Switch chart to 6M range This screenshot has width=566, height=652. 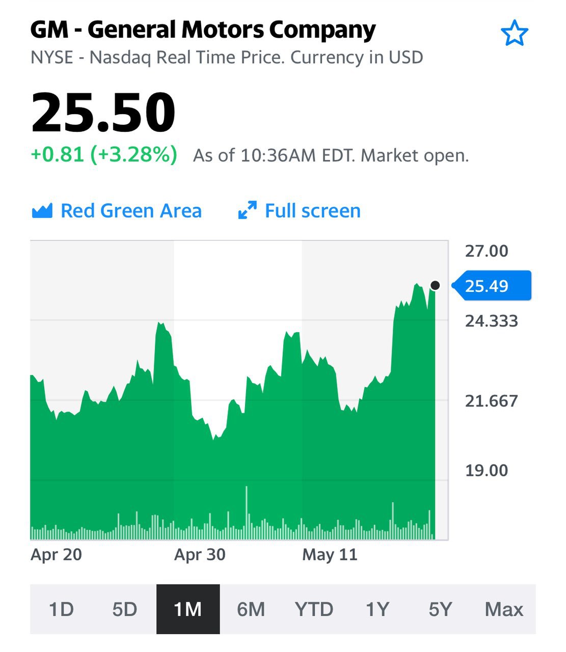point(251,609)
